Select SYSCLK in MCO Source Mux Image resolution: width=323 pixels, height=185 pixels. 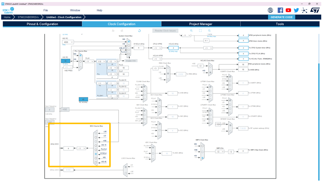(96, 154)
